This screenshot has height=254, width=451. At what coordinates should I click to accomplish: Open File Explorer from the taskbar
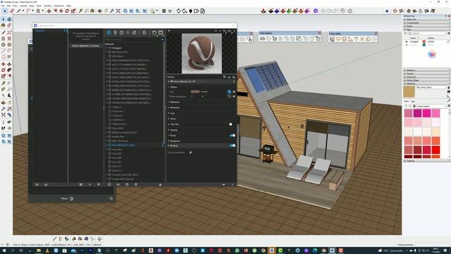(x=39, y=251)
